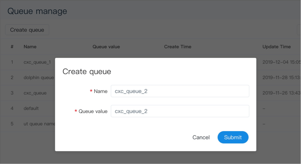Select the dolphin queue row name

point(39,78)
